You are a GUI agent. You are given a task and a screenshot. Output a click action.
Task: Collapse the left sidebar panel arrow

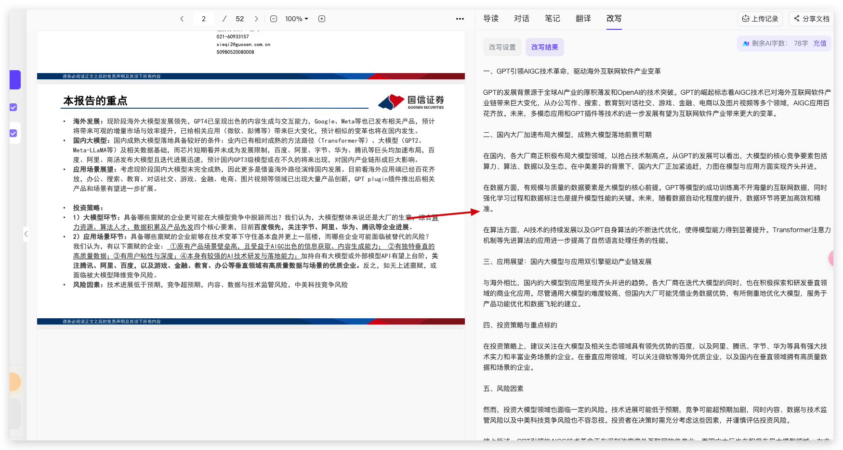(x=26, y=234)
